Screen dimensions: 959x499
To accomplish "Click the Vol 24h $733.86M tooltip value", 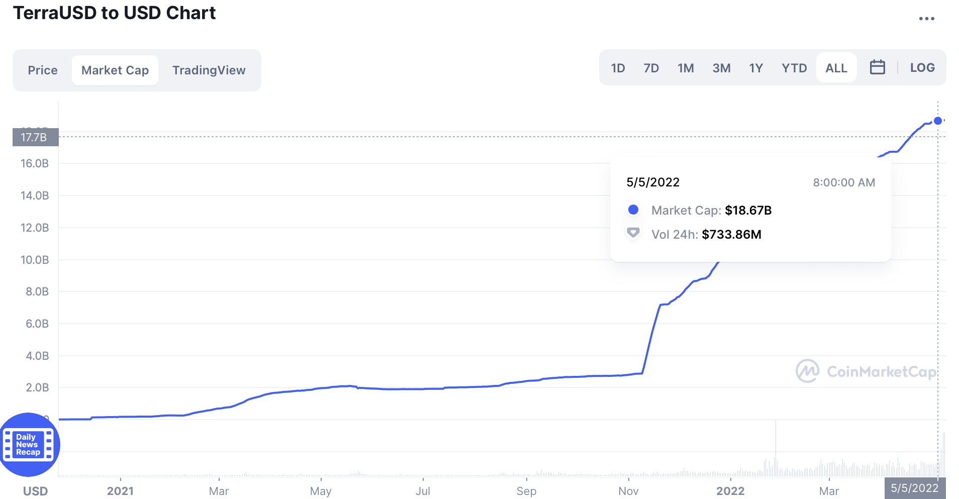I will pyautogui.click(x=731, y=234).
